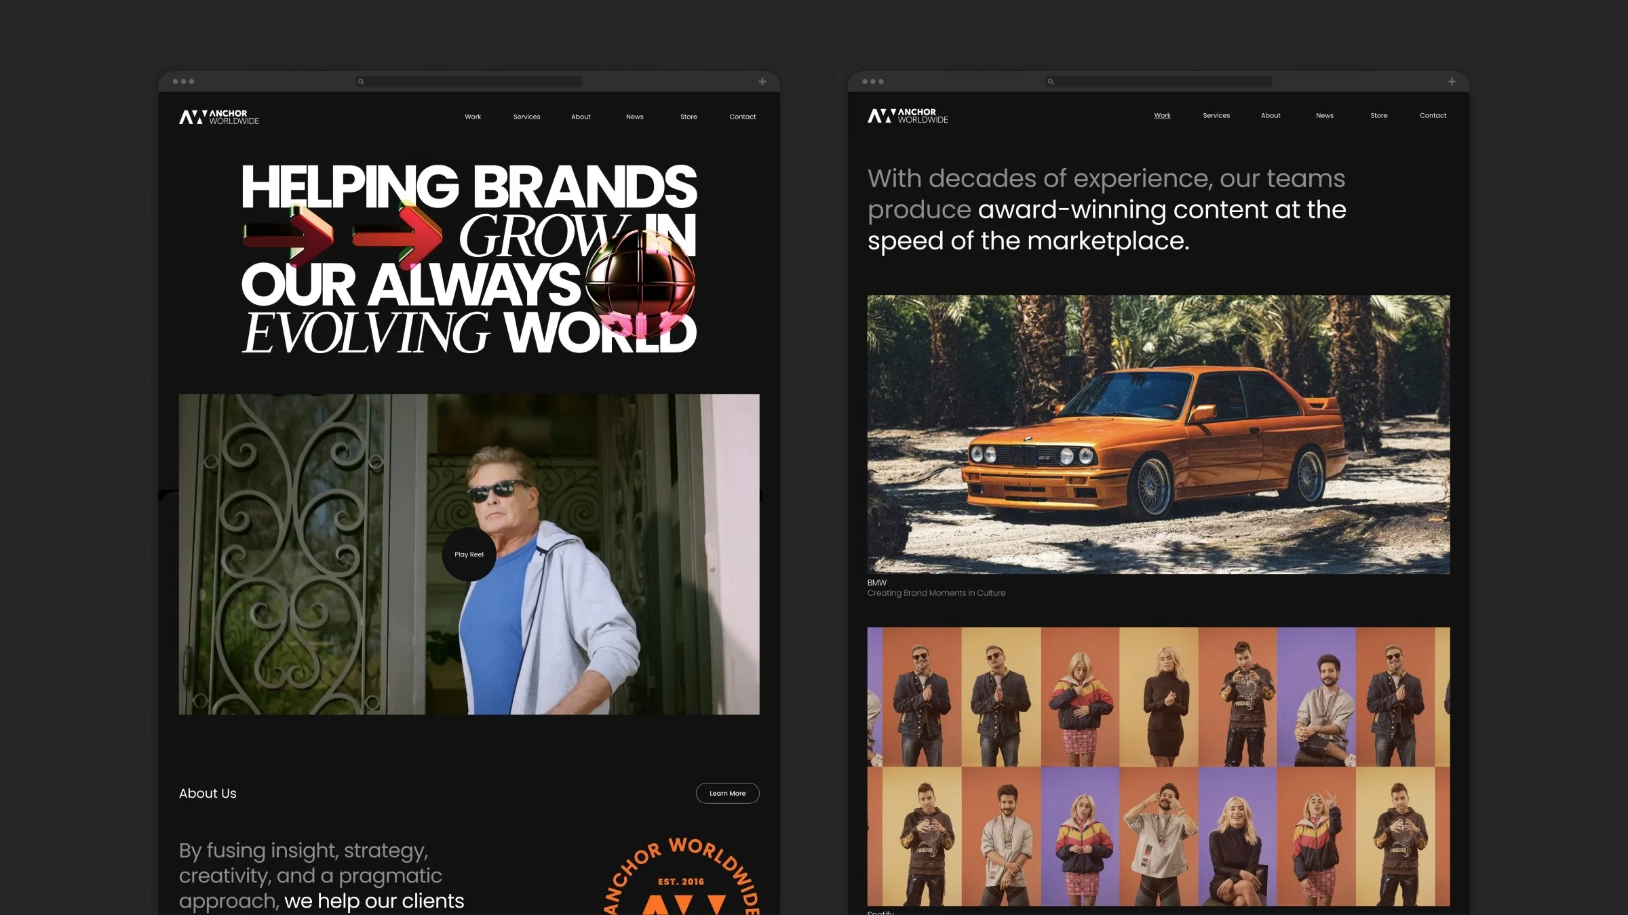1628x915 pixels.
Task: Click inside the right browser address bar
Action: [x=1160, y=82]
